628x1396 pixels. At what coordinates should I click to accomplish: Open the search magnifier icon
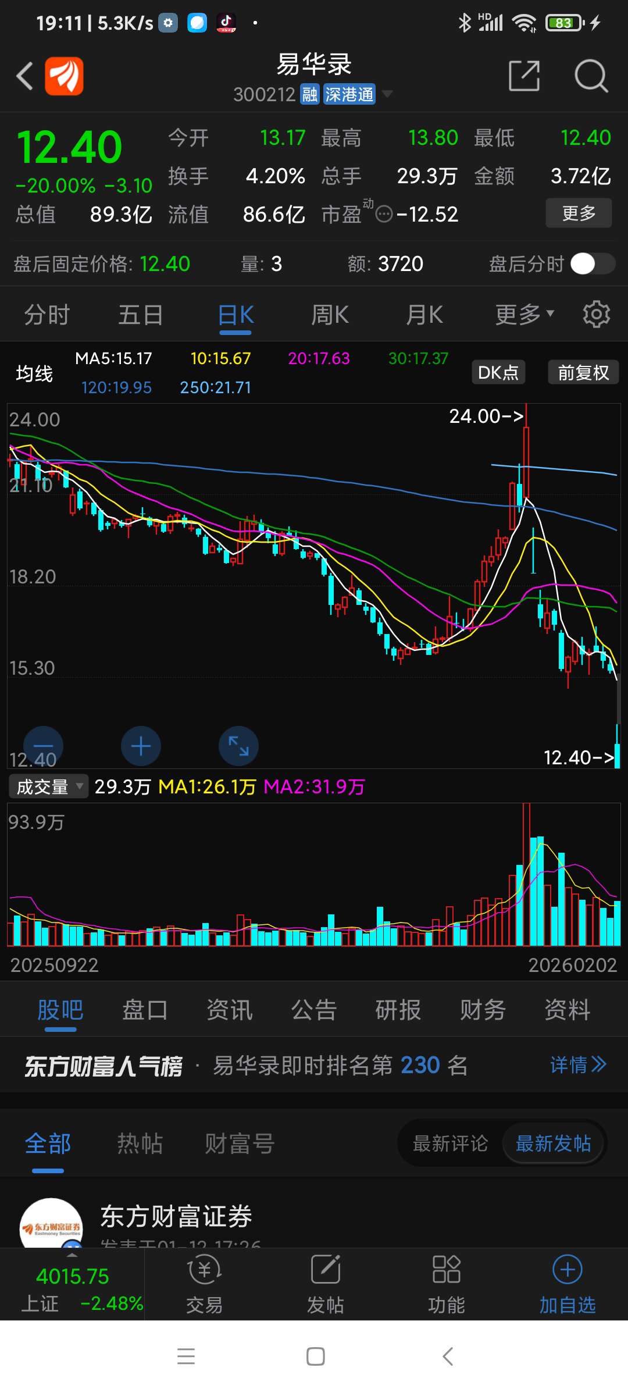[x=591, y=76]
